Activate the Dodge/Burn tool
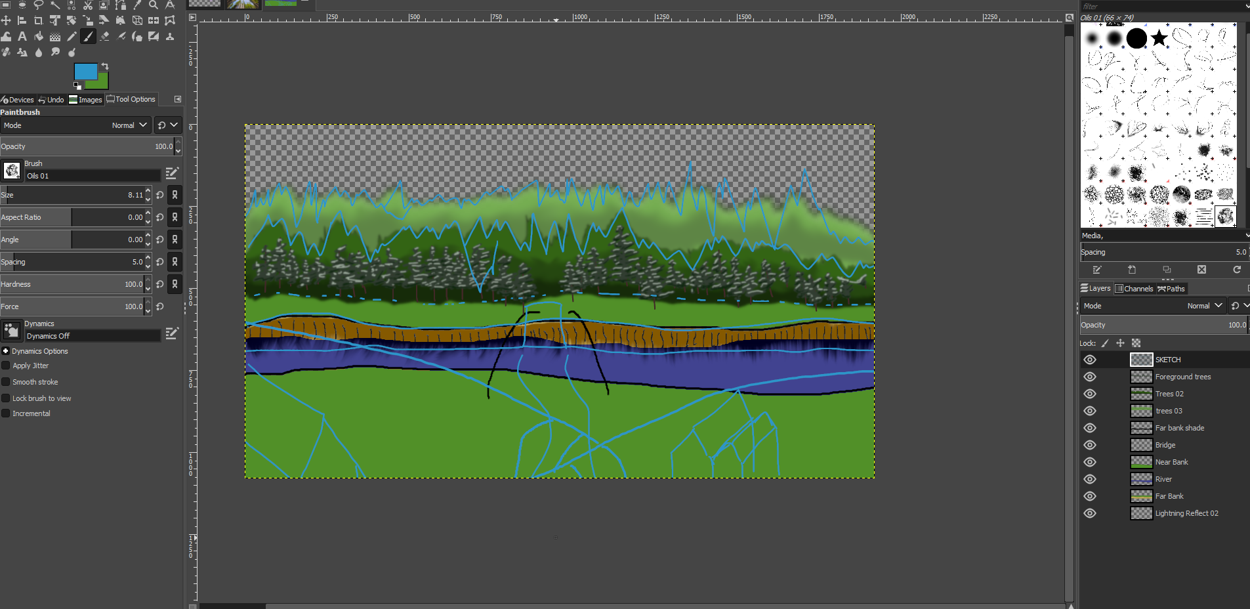1250x609 pixels. (x=72, y=52)
